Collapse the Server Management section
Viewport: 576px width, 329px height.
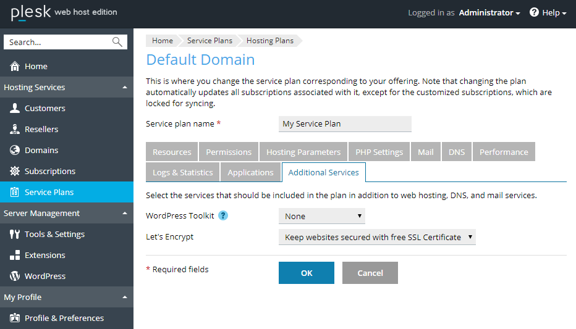(125, 214)
